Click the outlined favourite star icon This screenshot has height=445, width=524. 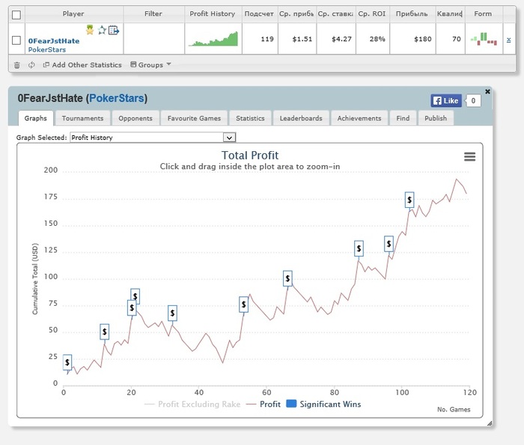point(102,31)
